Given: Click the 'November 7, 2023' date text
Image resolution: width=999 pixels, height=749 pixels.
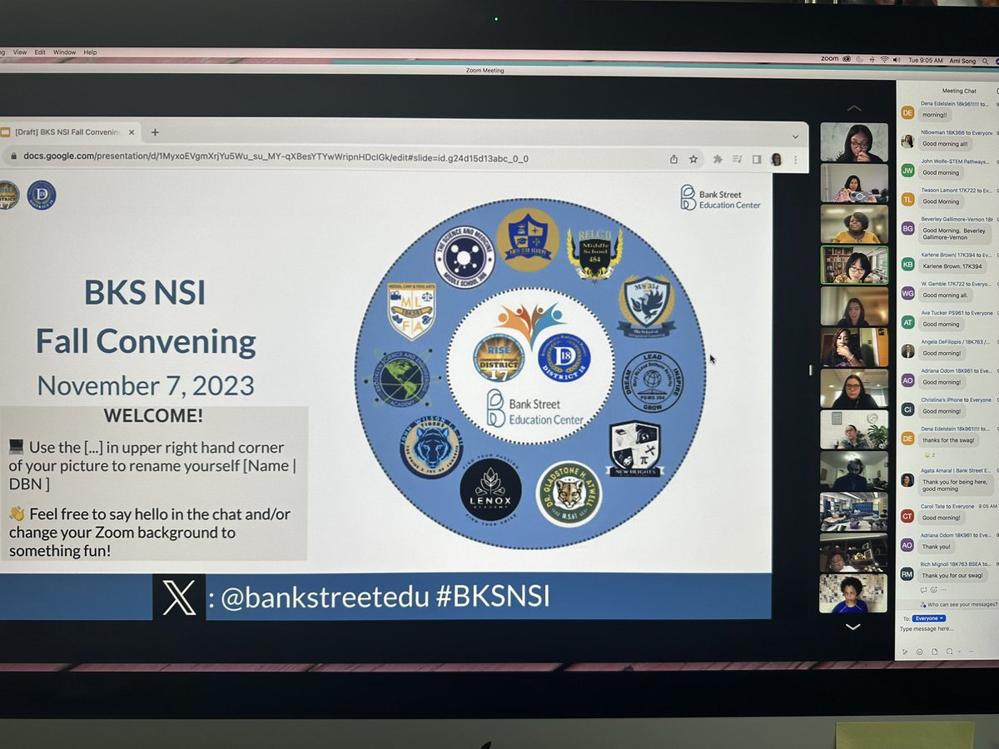Looking at the screenshot, I should pyautogui.click(x=146, y=385).
